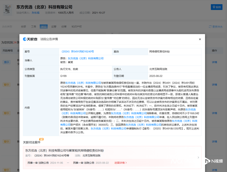Open 详情 link in the 提示 row
Image resolution: width=227 pixels, height=172 pixels.
[214, 62]
